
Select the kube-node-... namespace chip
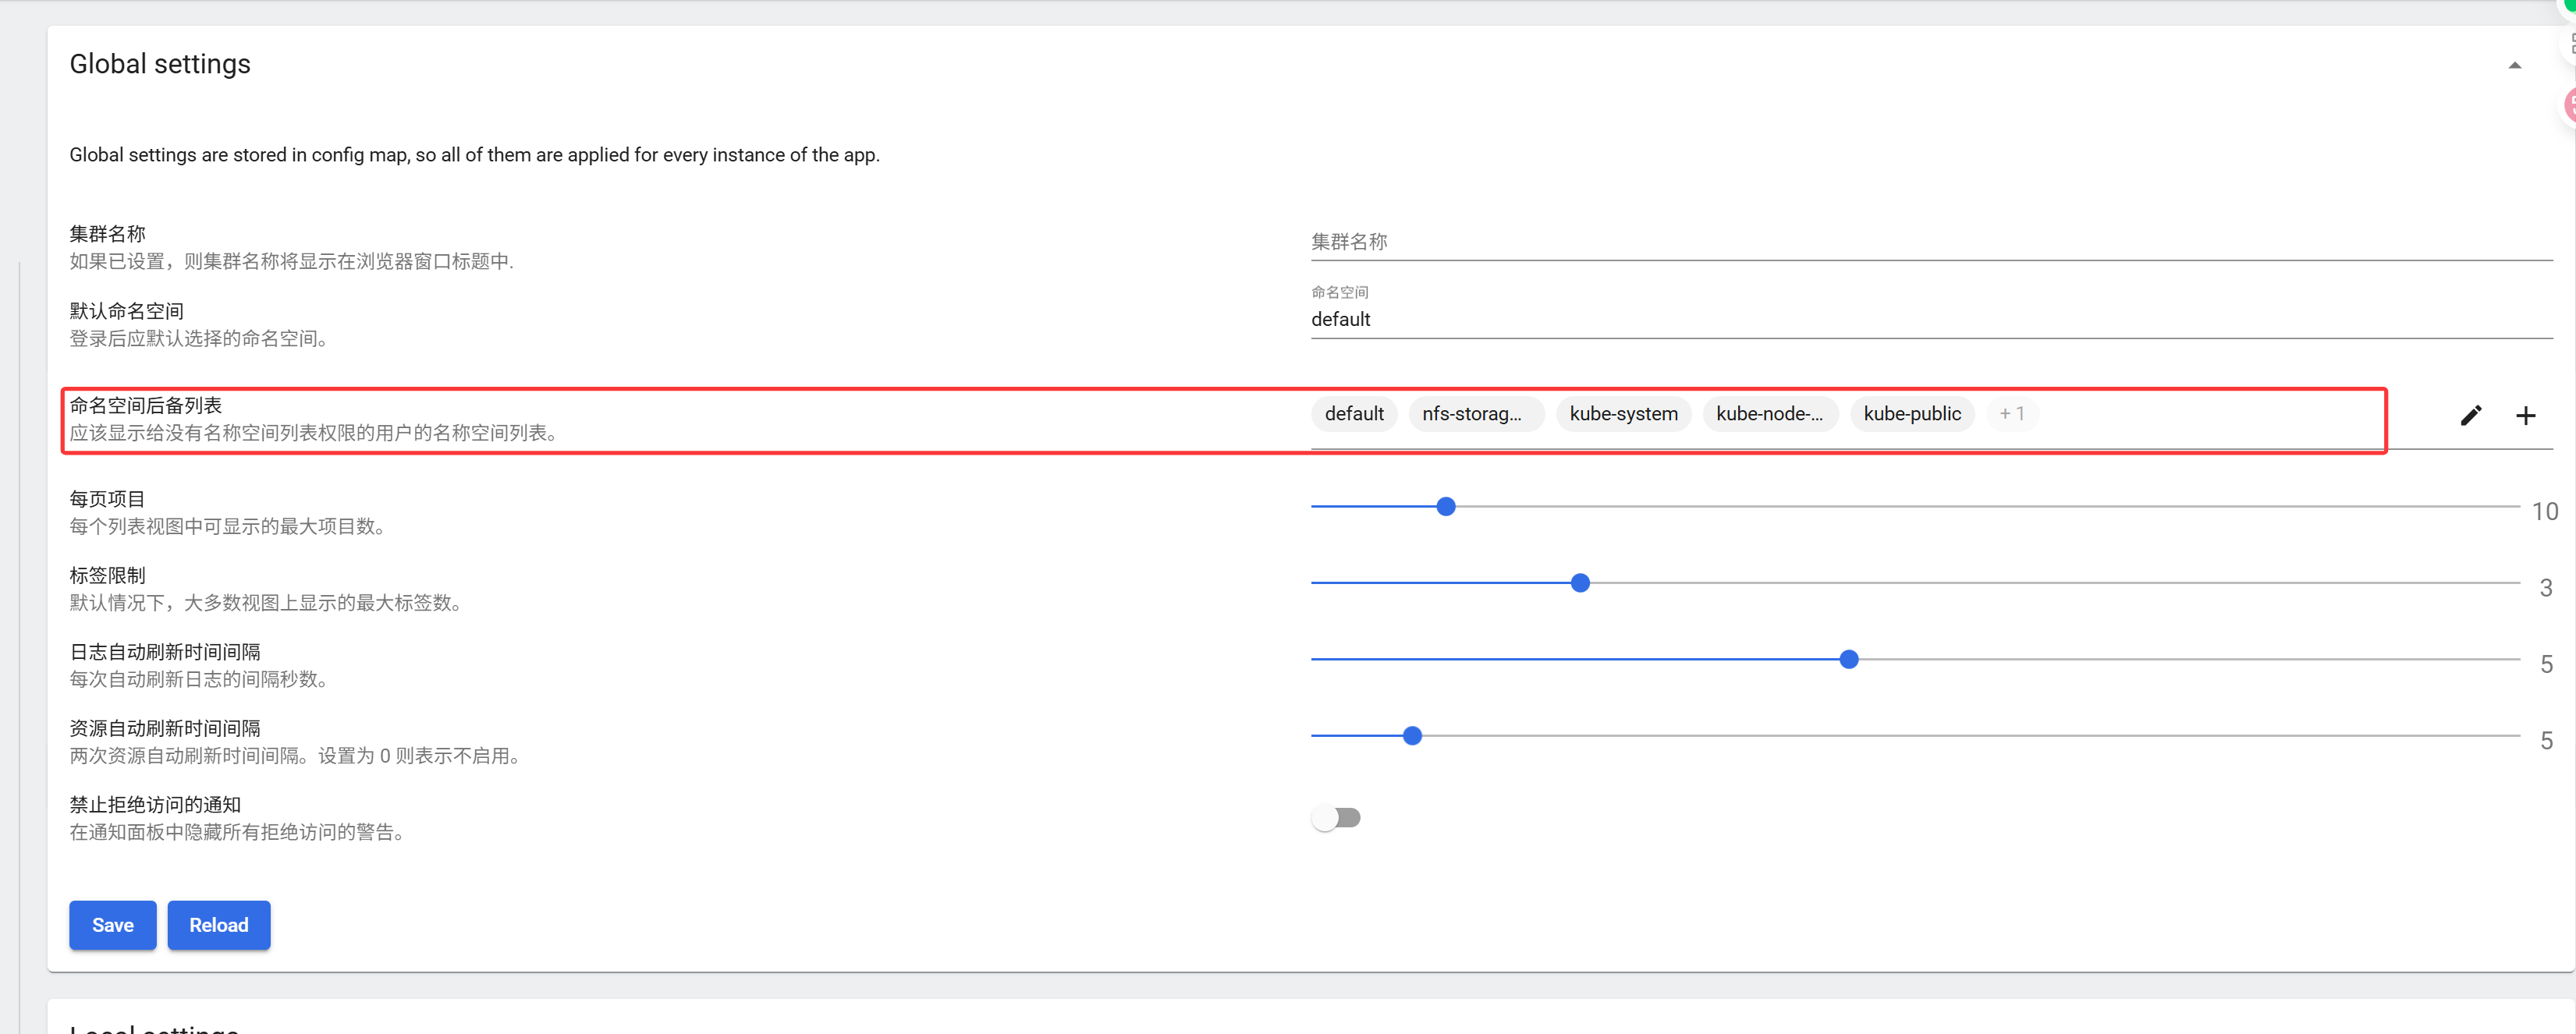coord(1769,414)
